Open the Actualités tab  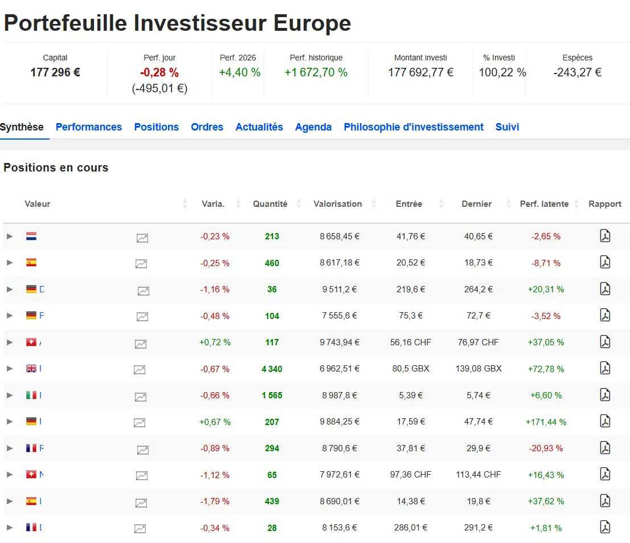coord(259,127)
